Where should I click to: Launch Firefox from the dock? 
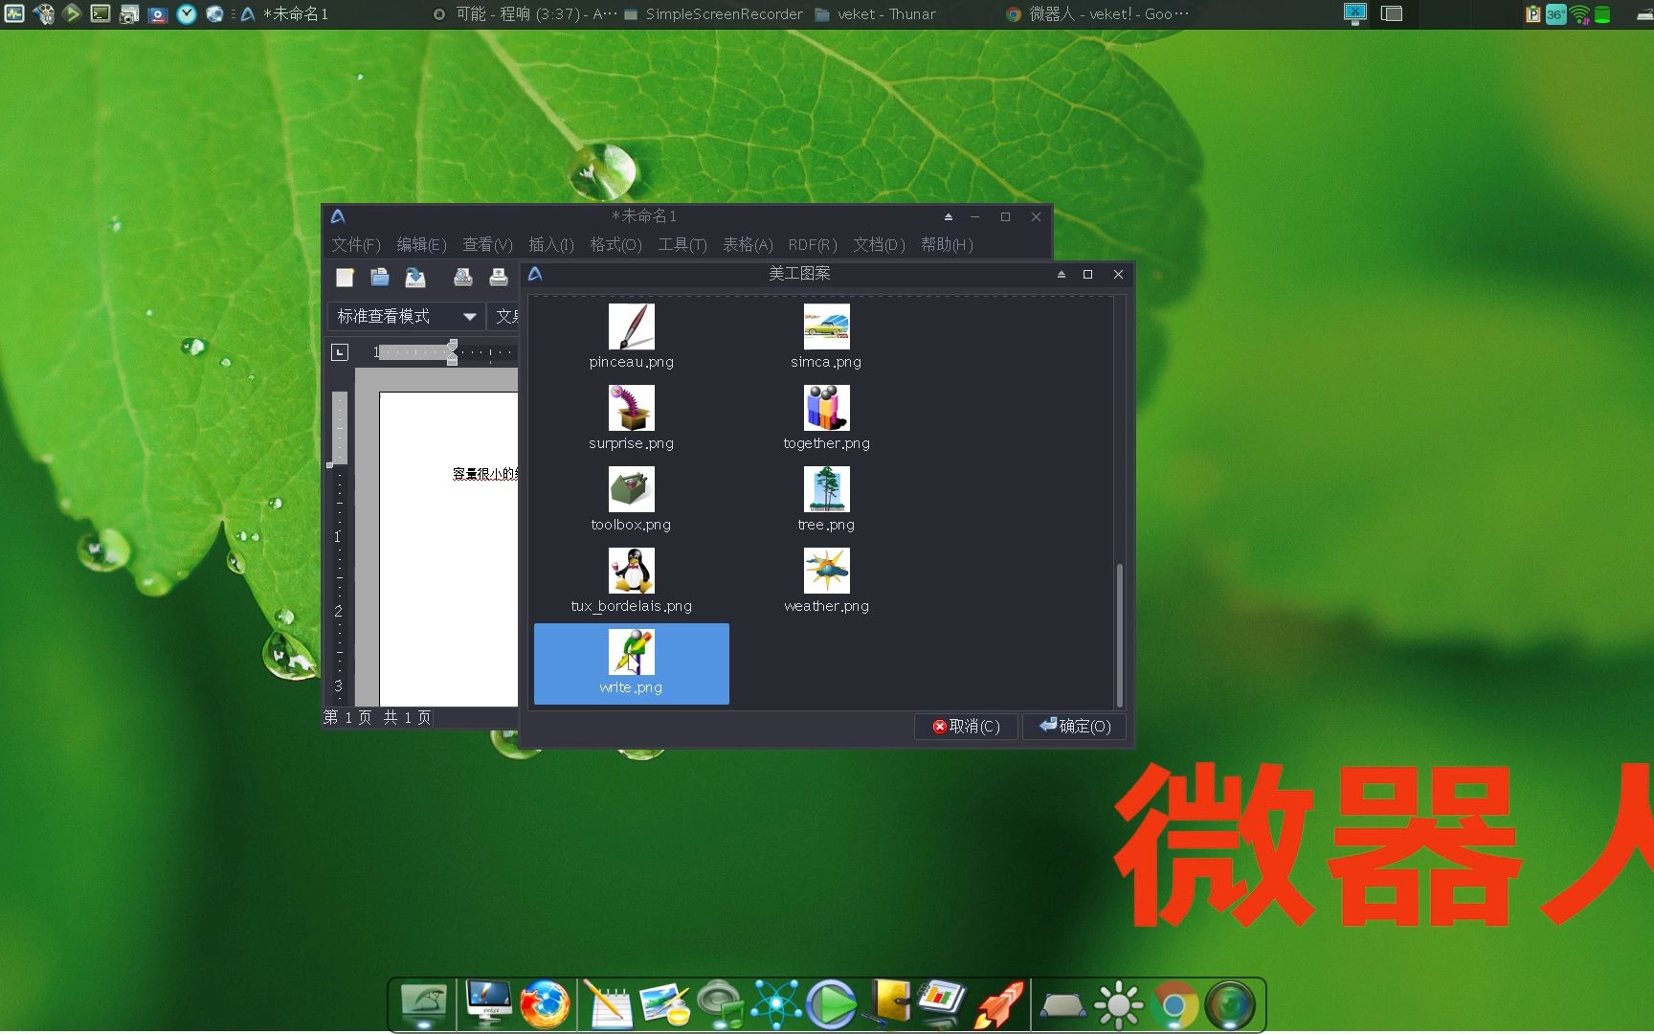point(545,1004)
